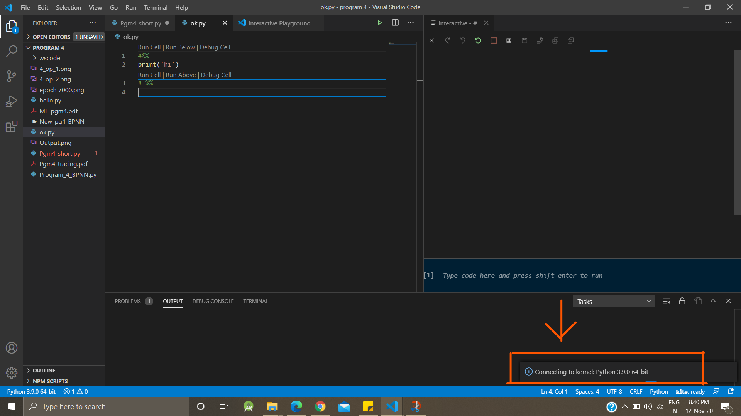
Task: Switch to the DEBUG CONSOLE tab
Action: click(213, 301)
